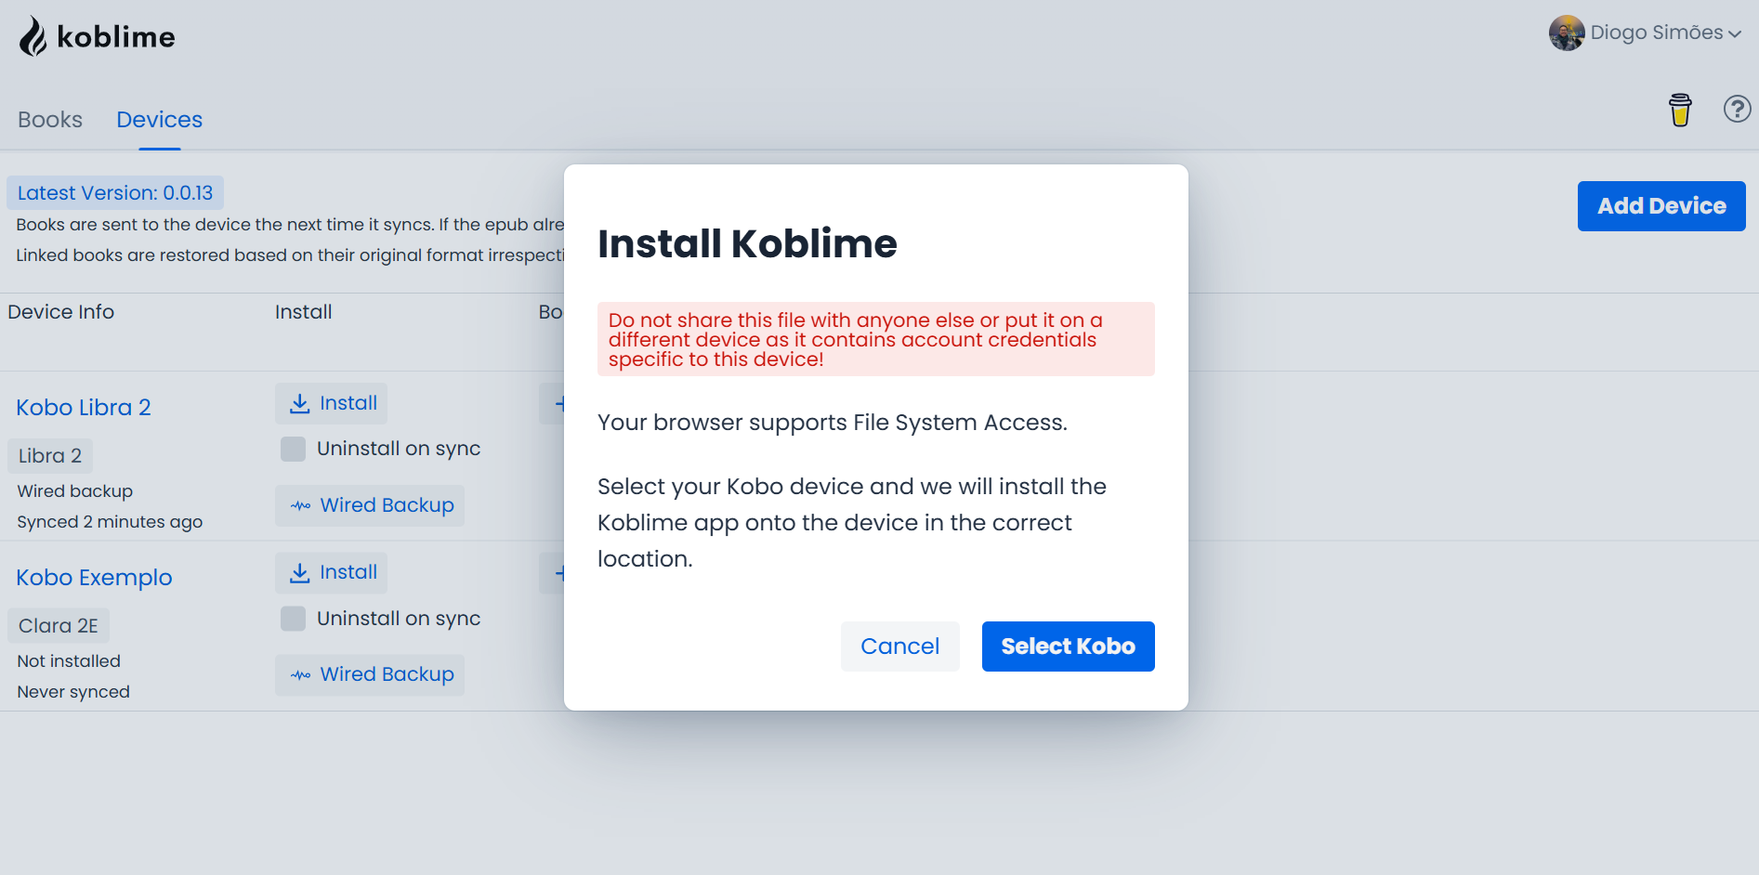Image resolution: width=1759 pixels, height=875 pixels.
Task: Click download icon on Kobo Exemplo Install
Action: tap(300, 573)
